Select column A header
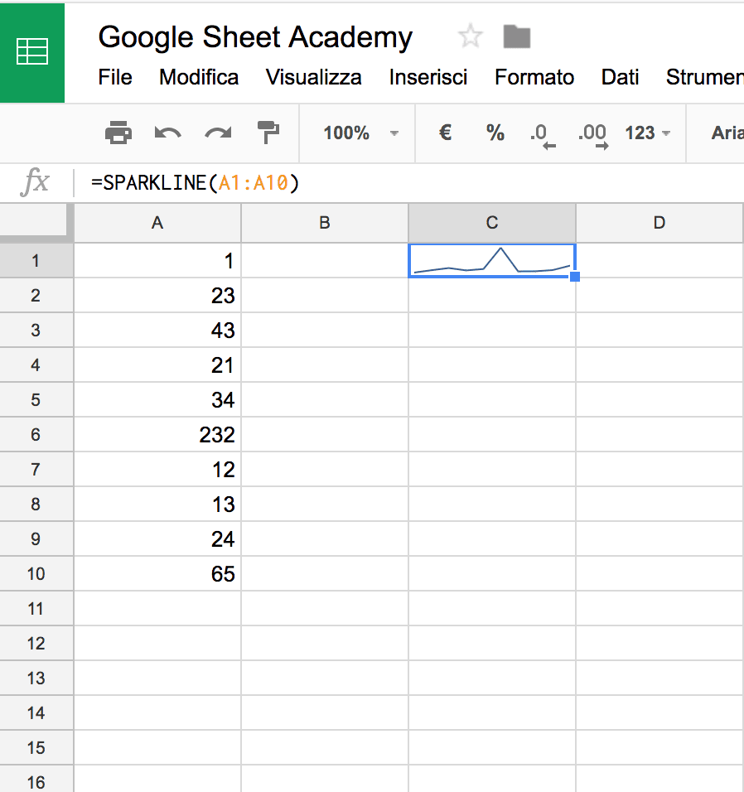This screenshot has height=792, width=744. click(157, 223)
